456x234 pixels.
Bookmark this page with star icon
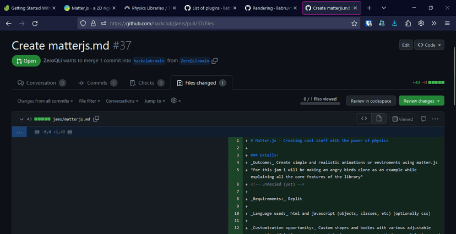[354, 24]
